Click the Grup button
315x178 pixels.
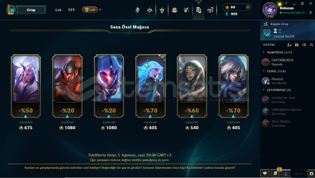(x=31, y=10)
